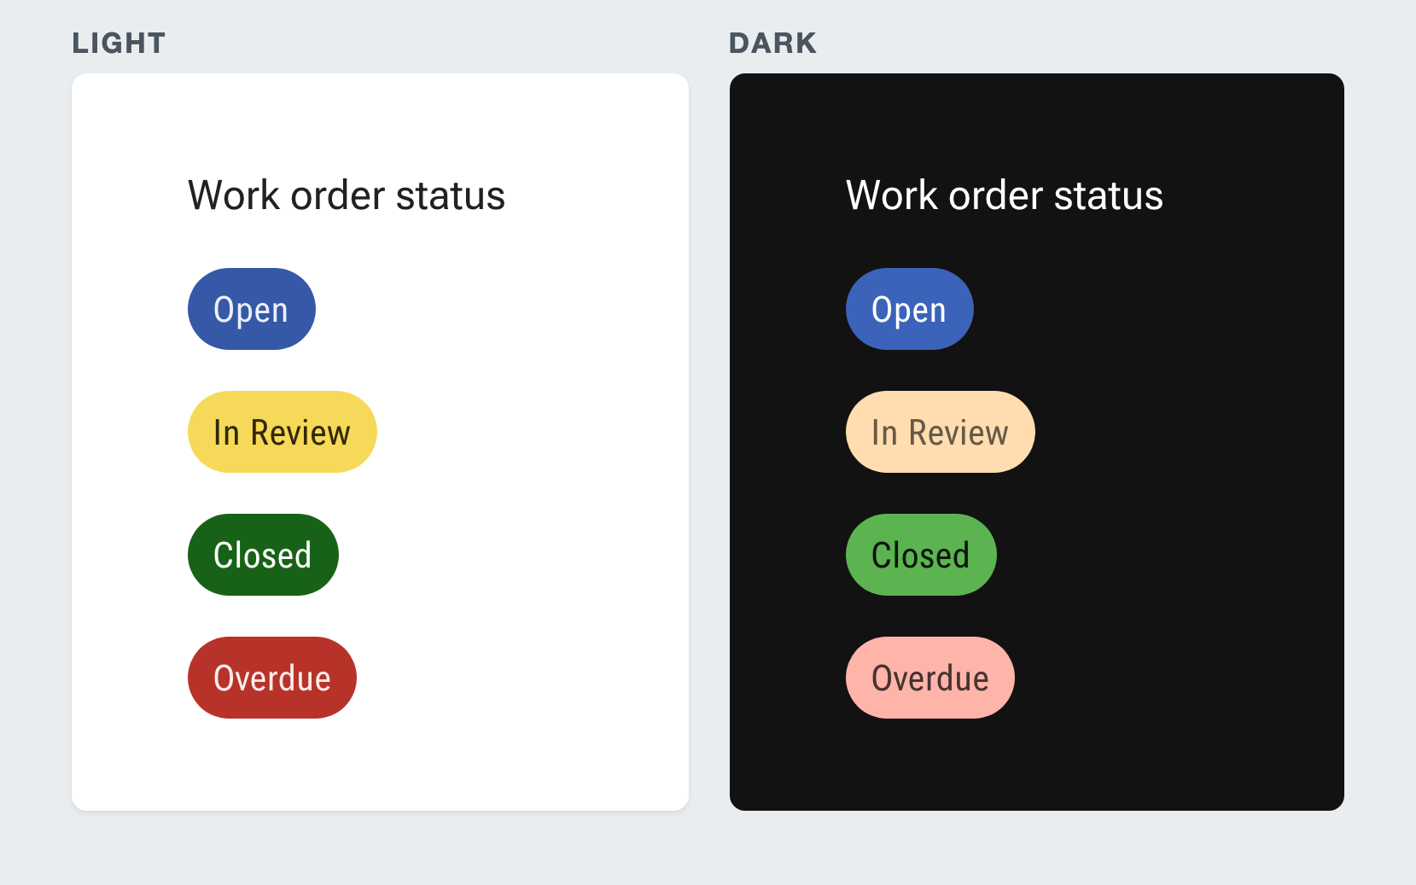Select the Overdue chip in the light panel
This screenshot has height=885, width=1416.
click(271, 678)
